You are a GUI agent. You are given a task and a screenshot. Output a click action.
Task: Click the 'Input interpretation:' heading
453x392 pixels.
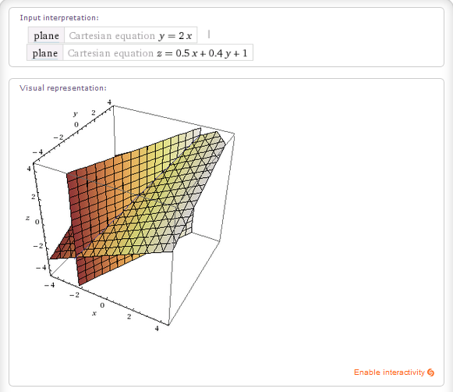pyautogui.click(x=59, y=18)
